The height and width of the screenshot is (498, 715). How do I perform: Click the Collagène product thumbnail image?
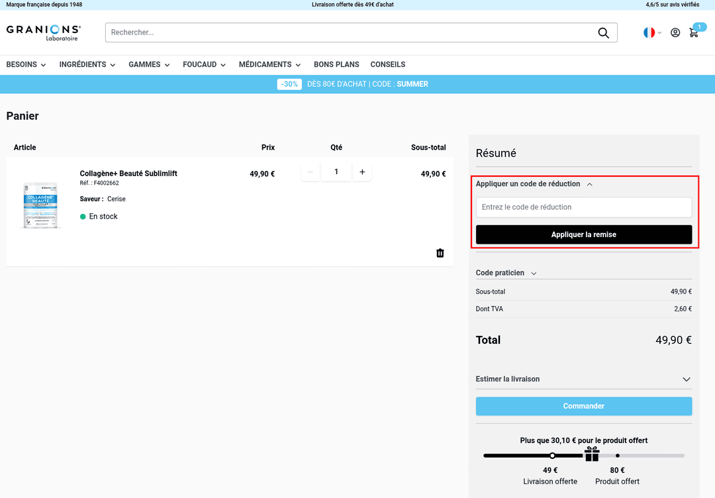pyautogui.click(x=40, y=205)
